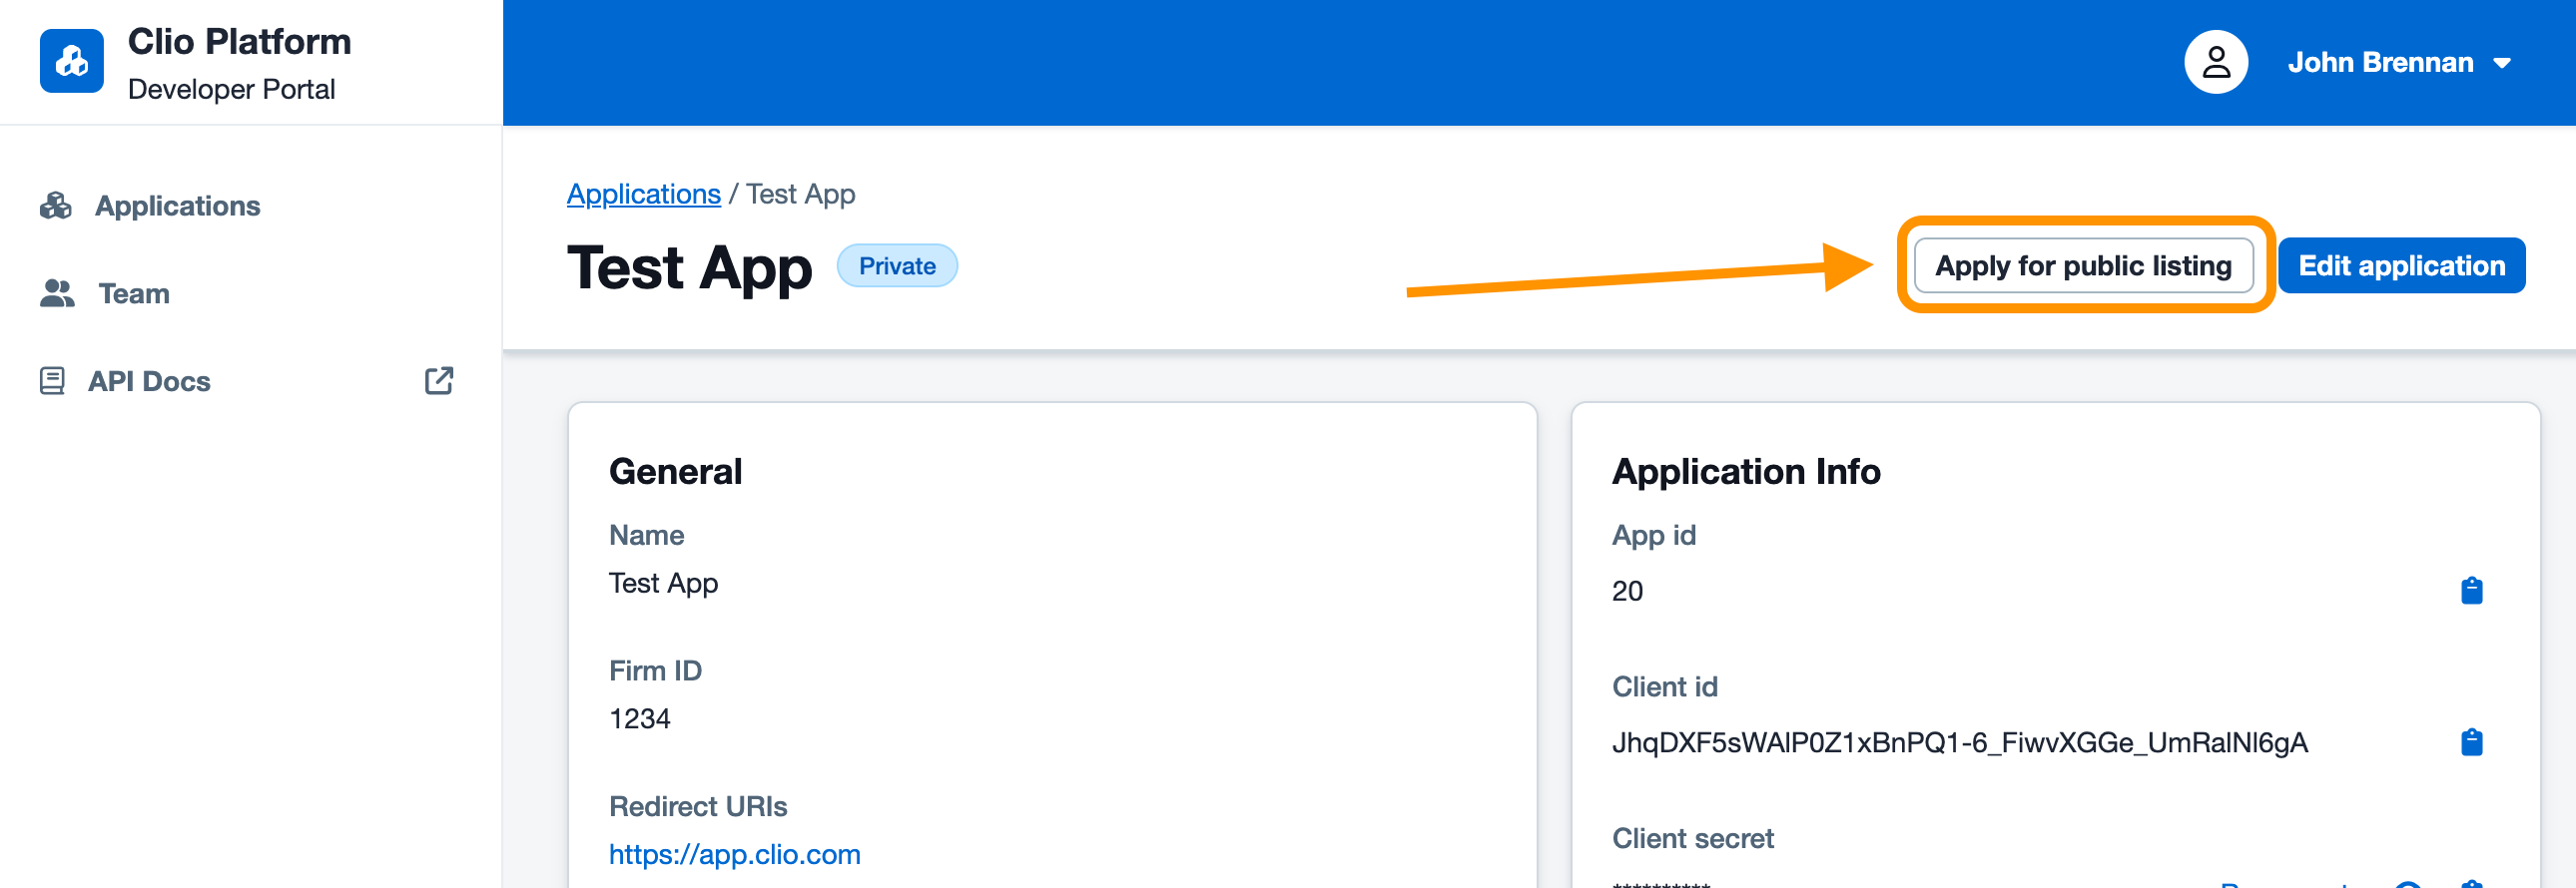Click the Applications cubes icon in sidebar

(x=56, y=206)
